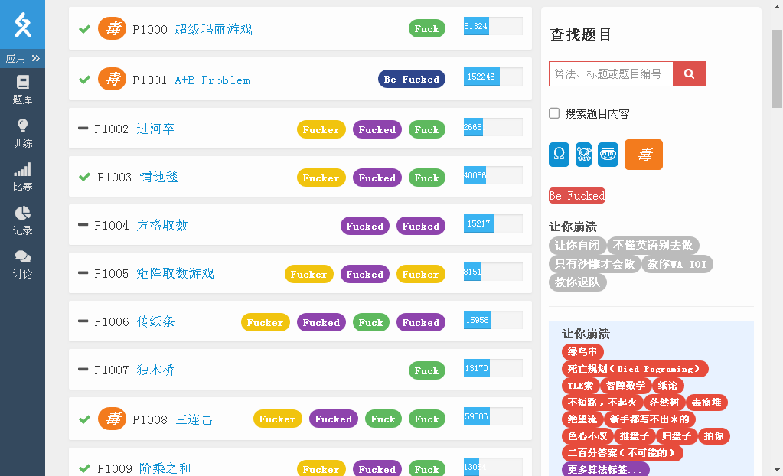
Task: Click the problem search input field
Action: coord(608,73)
